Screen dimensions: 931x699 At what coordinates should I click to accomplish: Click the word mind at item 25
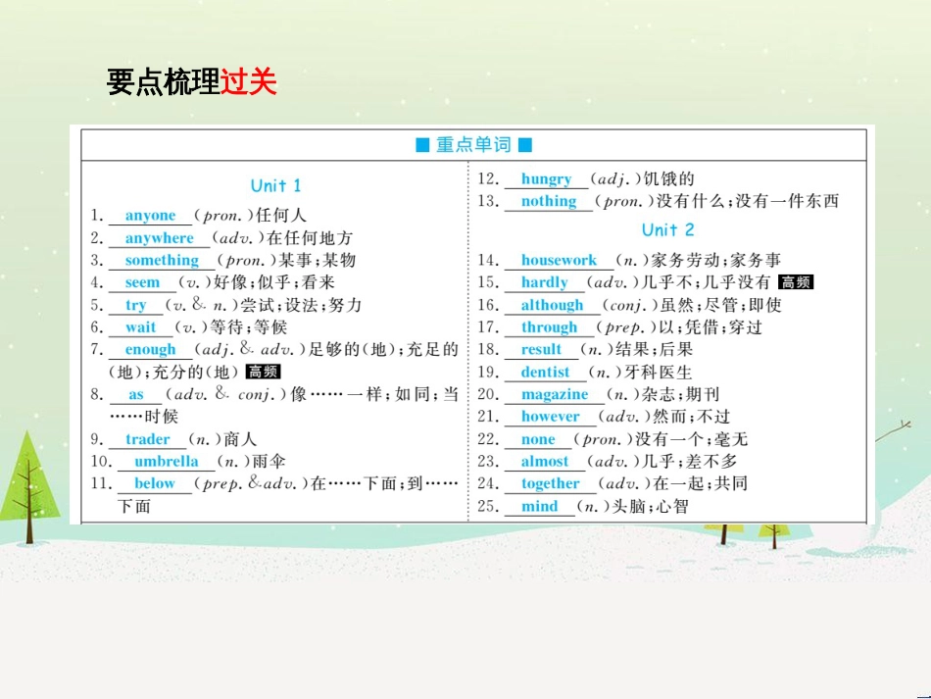coord(539,507)
